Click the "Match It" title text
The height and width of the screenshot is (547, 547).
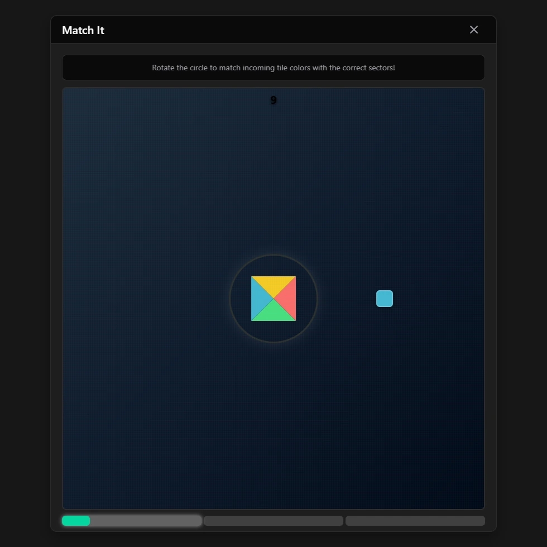coord(83,30)
